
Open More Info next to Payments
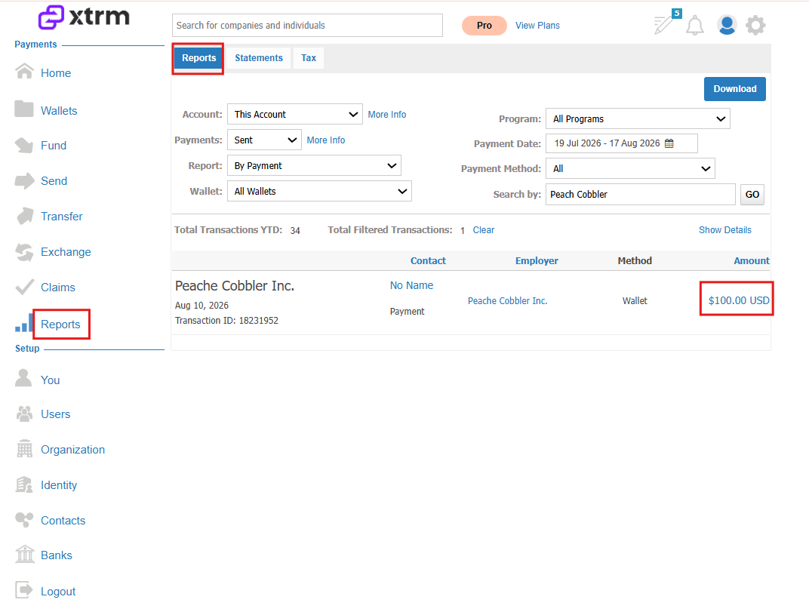(x=325, y=140)
